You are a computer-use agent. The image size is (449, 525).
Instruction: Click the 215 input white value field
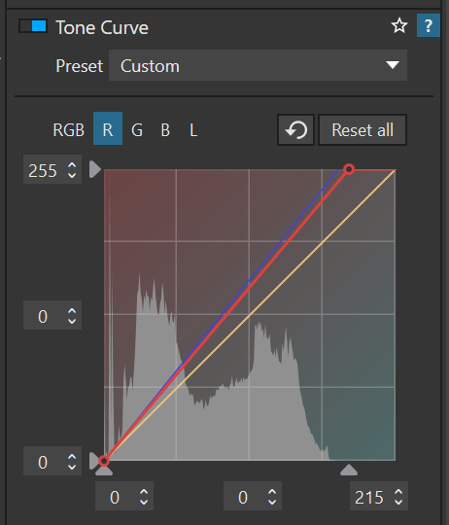(369, 497)
